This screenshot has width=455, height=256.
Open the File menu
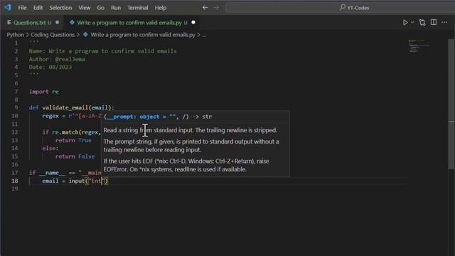22,8
